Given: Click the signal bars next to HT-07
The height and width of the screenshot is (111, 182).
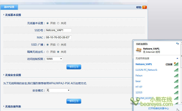Looking at the screenshot, I should pos(176,87).
